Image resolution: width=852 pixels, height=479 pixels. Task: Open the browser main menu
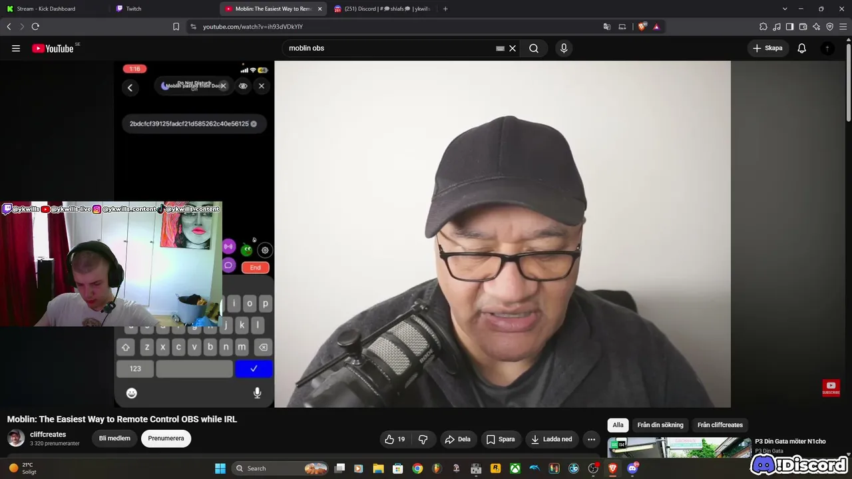[x=843, y=27]
